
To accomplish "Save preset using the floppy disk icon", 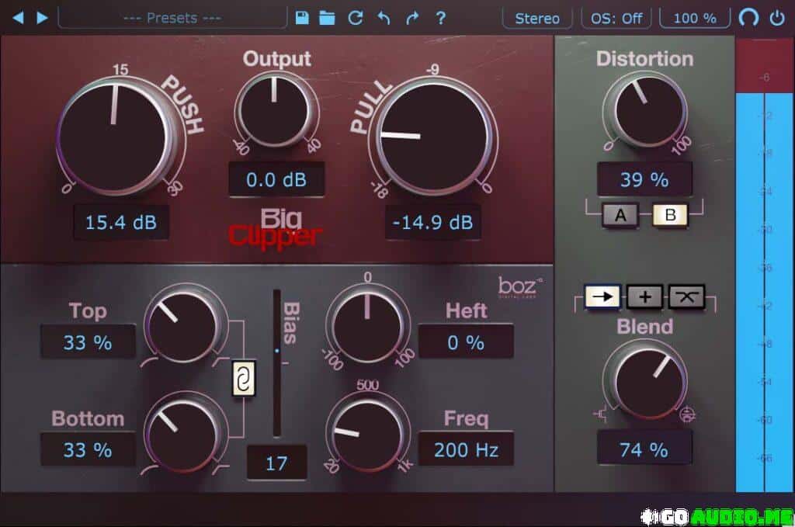I will 302,18.
